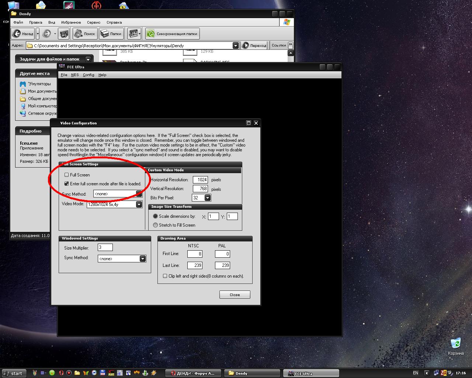The width and height of the screenshot is (472, 378).
Task: Click the EN language indicator
Action: click(x=416, y=373)
